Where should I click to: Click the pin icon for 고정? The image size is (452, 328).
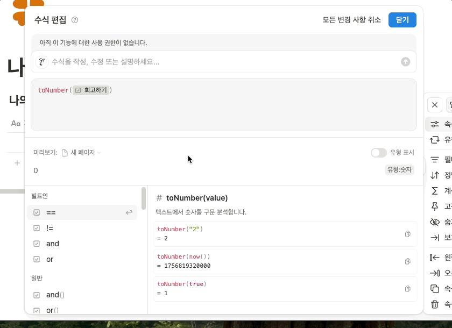pos(436,206)
